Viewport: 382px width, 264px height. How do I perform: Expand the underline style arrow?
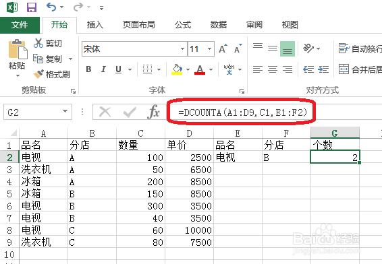(x=130, y=70)
